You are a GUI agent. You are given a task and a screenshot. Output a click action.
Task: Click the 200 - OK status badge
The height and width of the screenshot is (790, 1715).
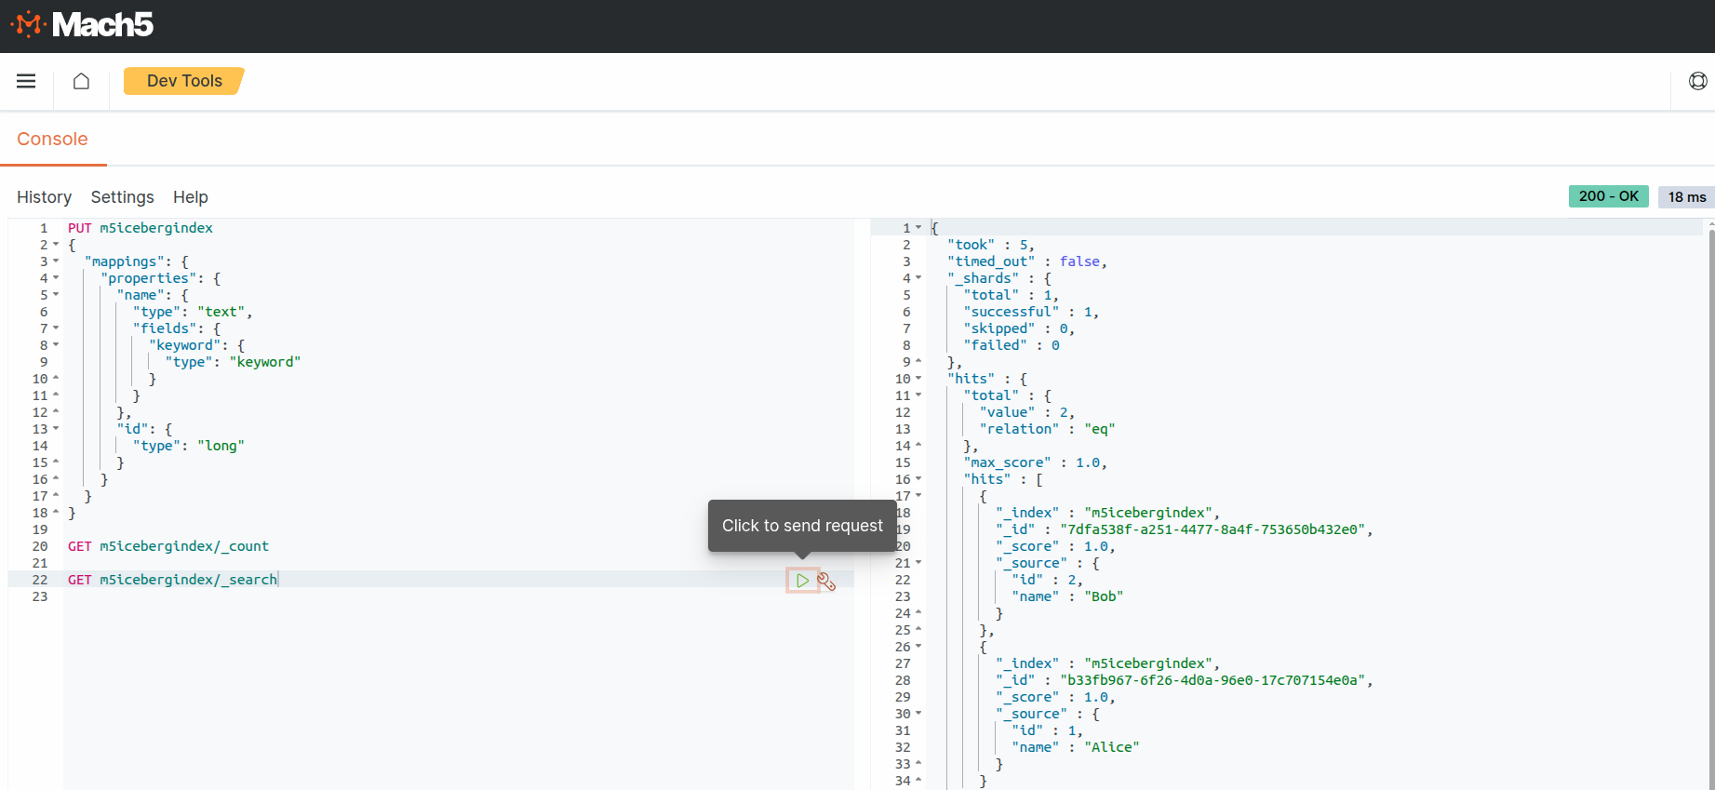point(1608,196)
